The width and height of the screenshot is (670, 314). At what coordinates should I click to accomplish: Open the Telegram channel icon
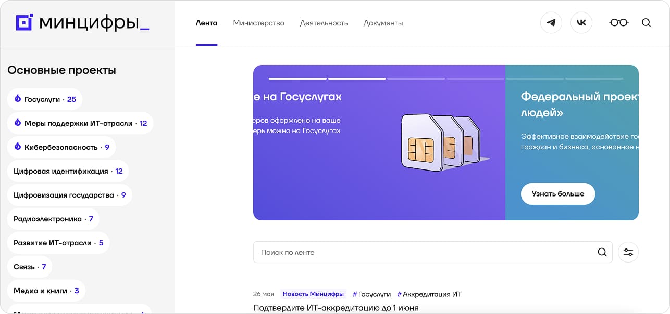coord(551,22)
